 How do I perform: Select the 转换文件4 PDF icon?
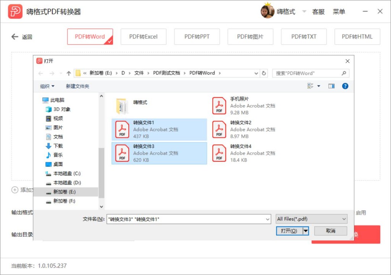tap(219, 153)
